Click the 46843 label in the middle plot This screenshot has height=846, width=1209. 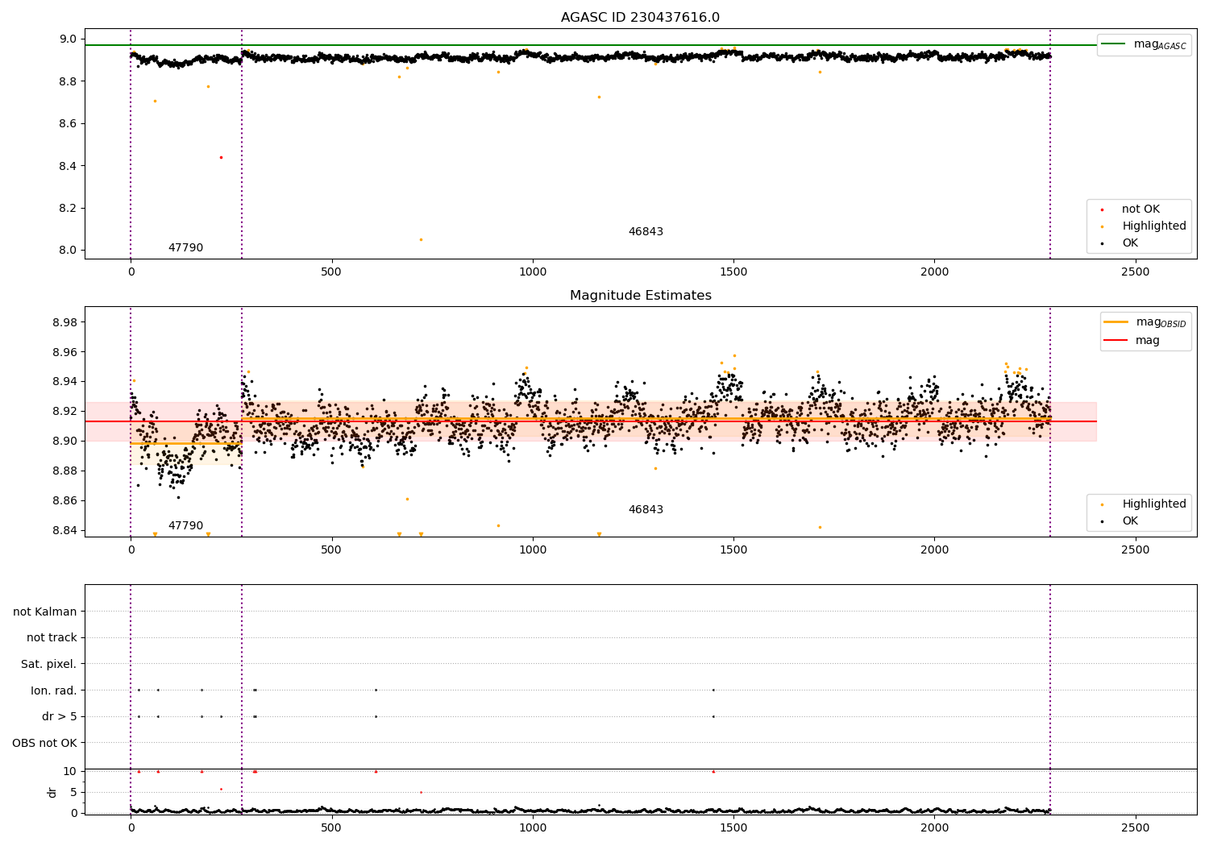pyautogui.click(x=646, y=510)
